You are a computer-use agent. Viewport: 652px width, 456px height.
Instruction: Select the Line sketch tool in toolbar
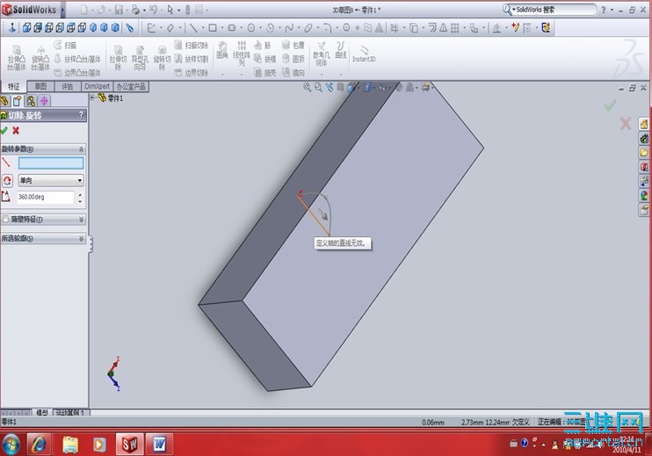click(193, 28)
